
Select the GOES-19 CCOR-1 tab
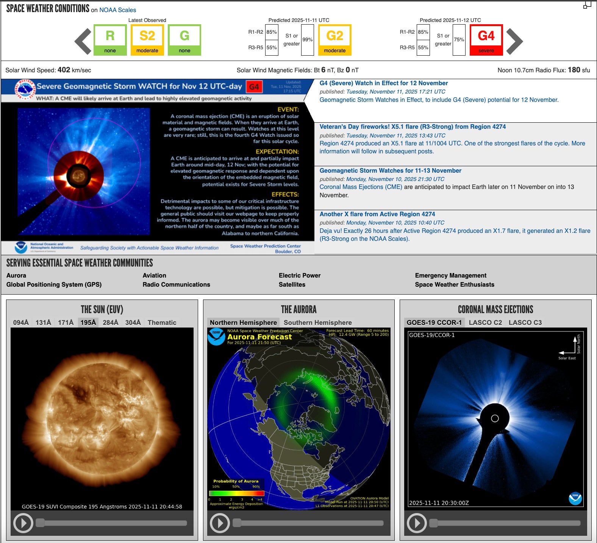pyautogui.click(x=434, y=322)
